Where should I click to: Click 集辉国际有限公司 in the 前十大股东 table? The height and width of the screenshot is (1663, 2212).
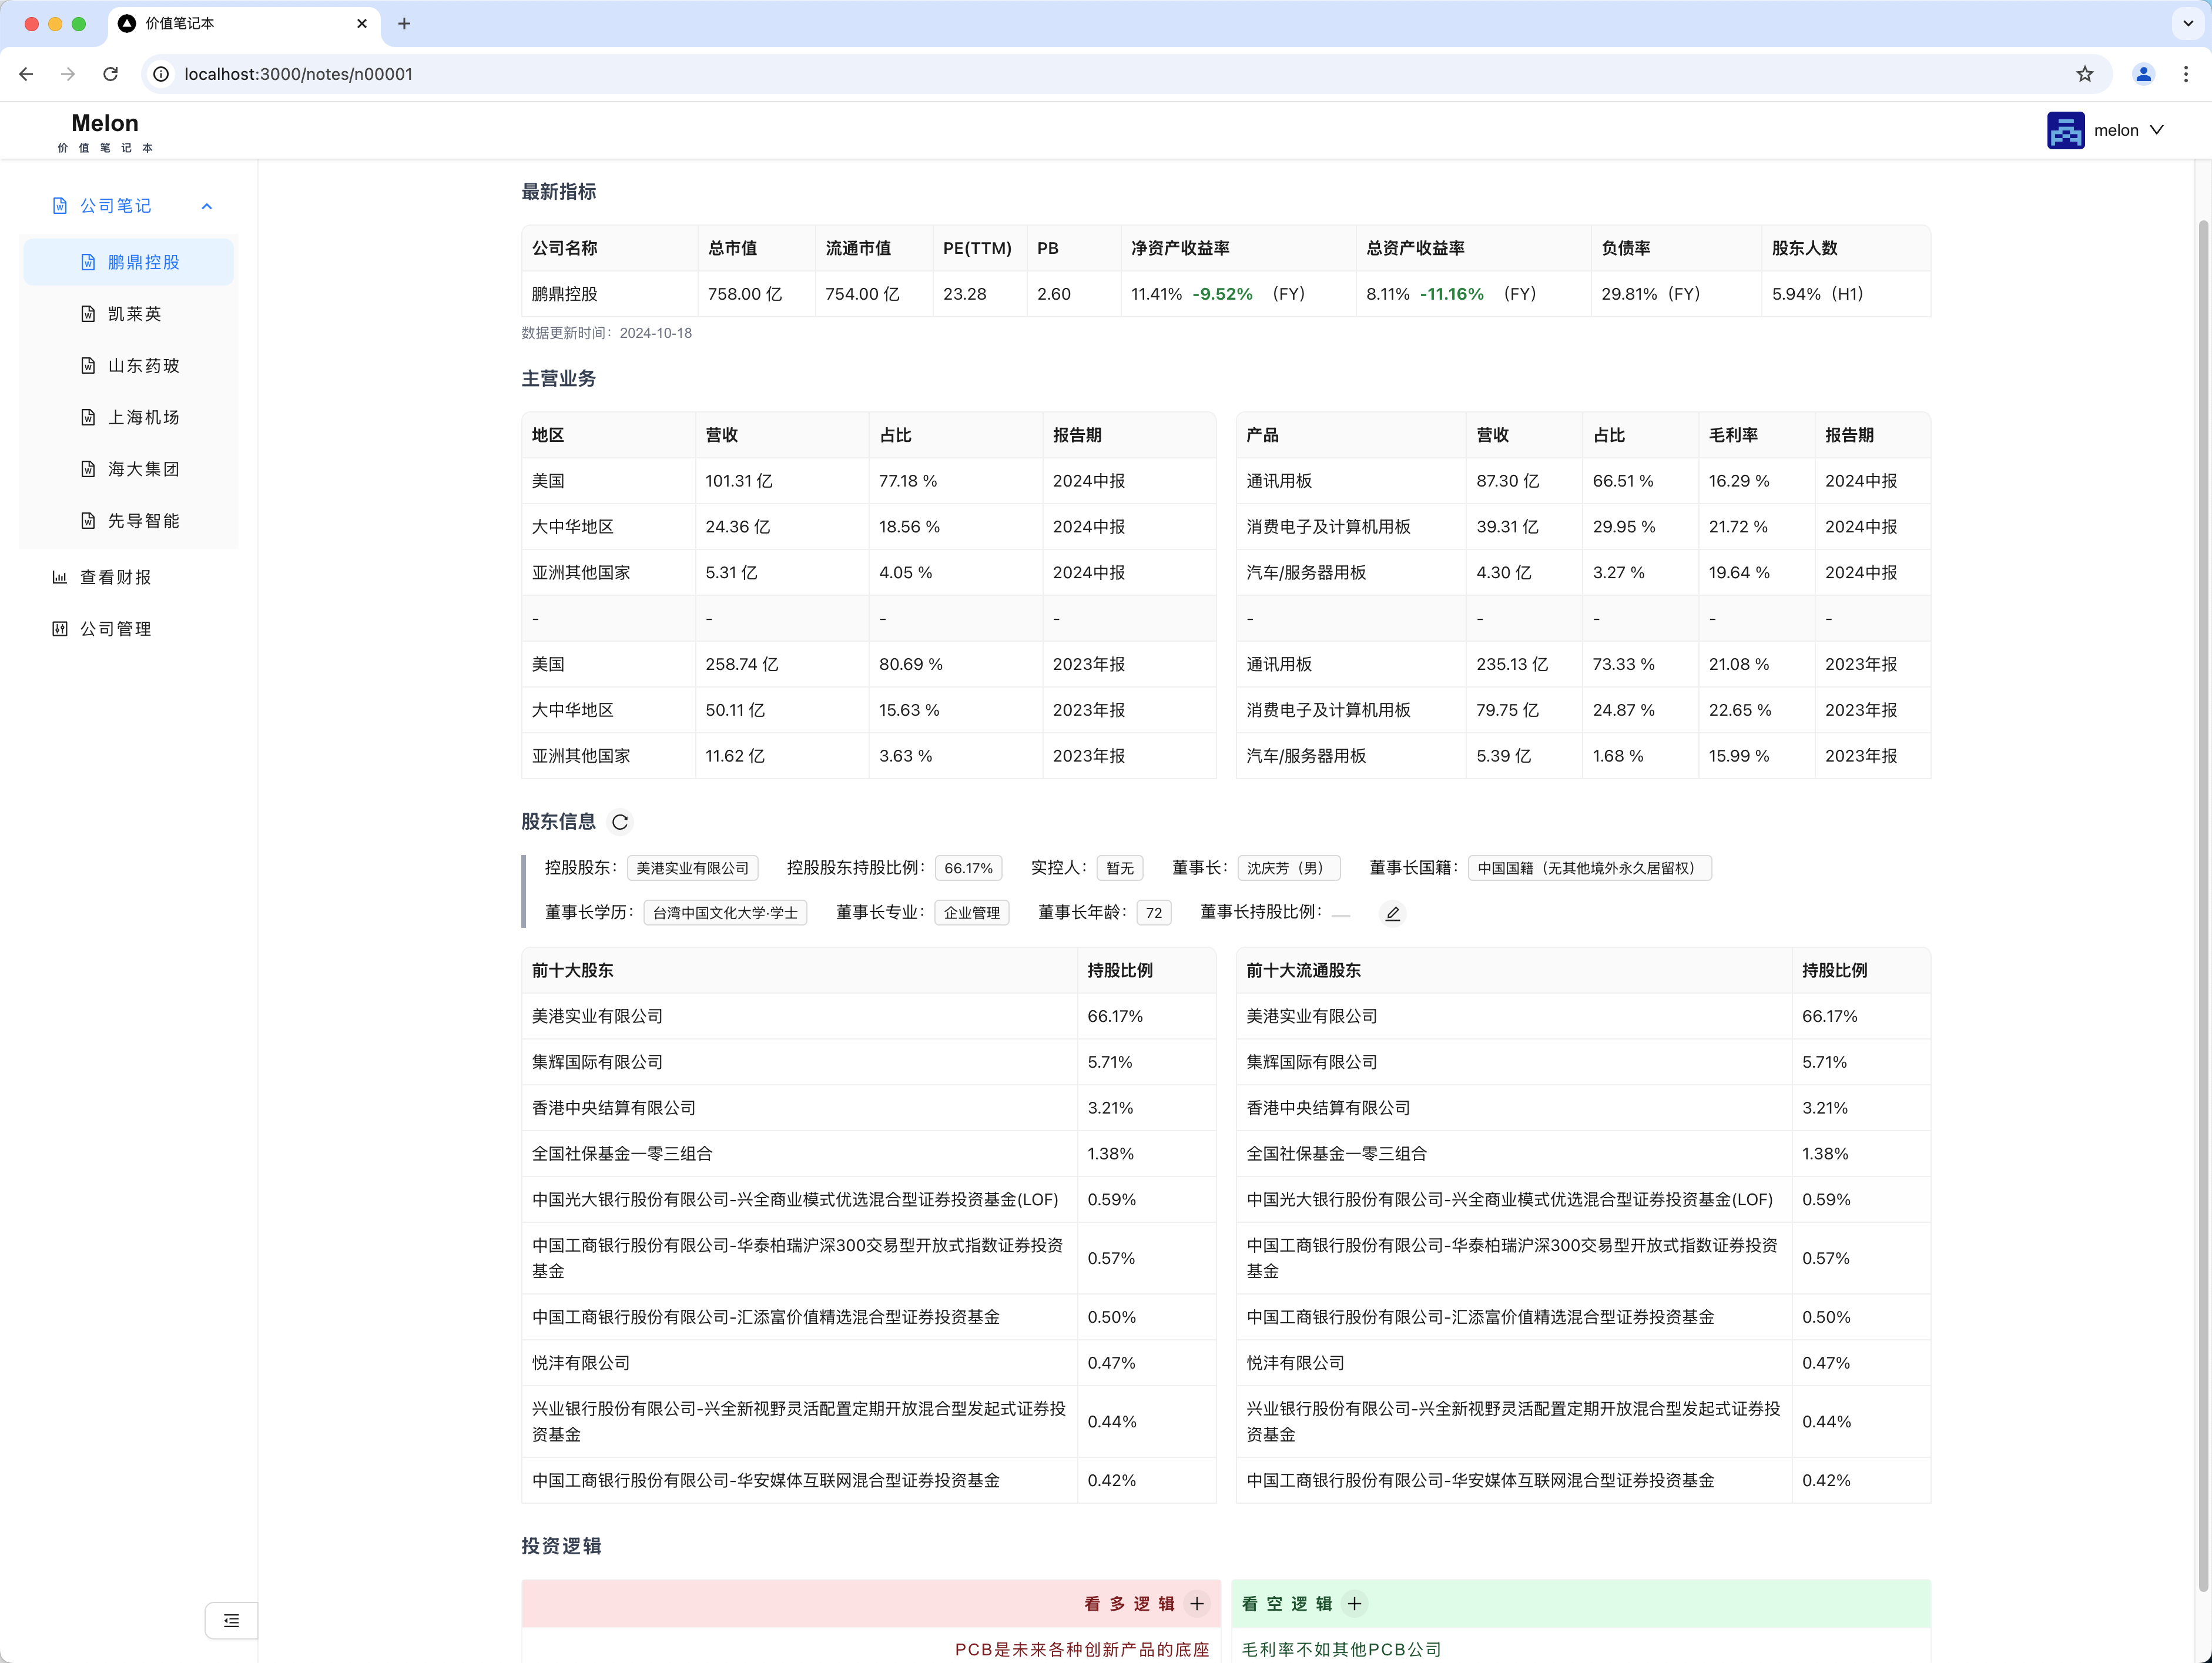click(x=597, y=1062)
